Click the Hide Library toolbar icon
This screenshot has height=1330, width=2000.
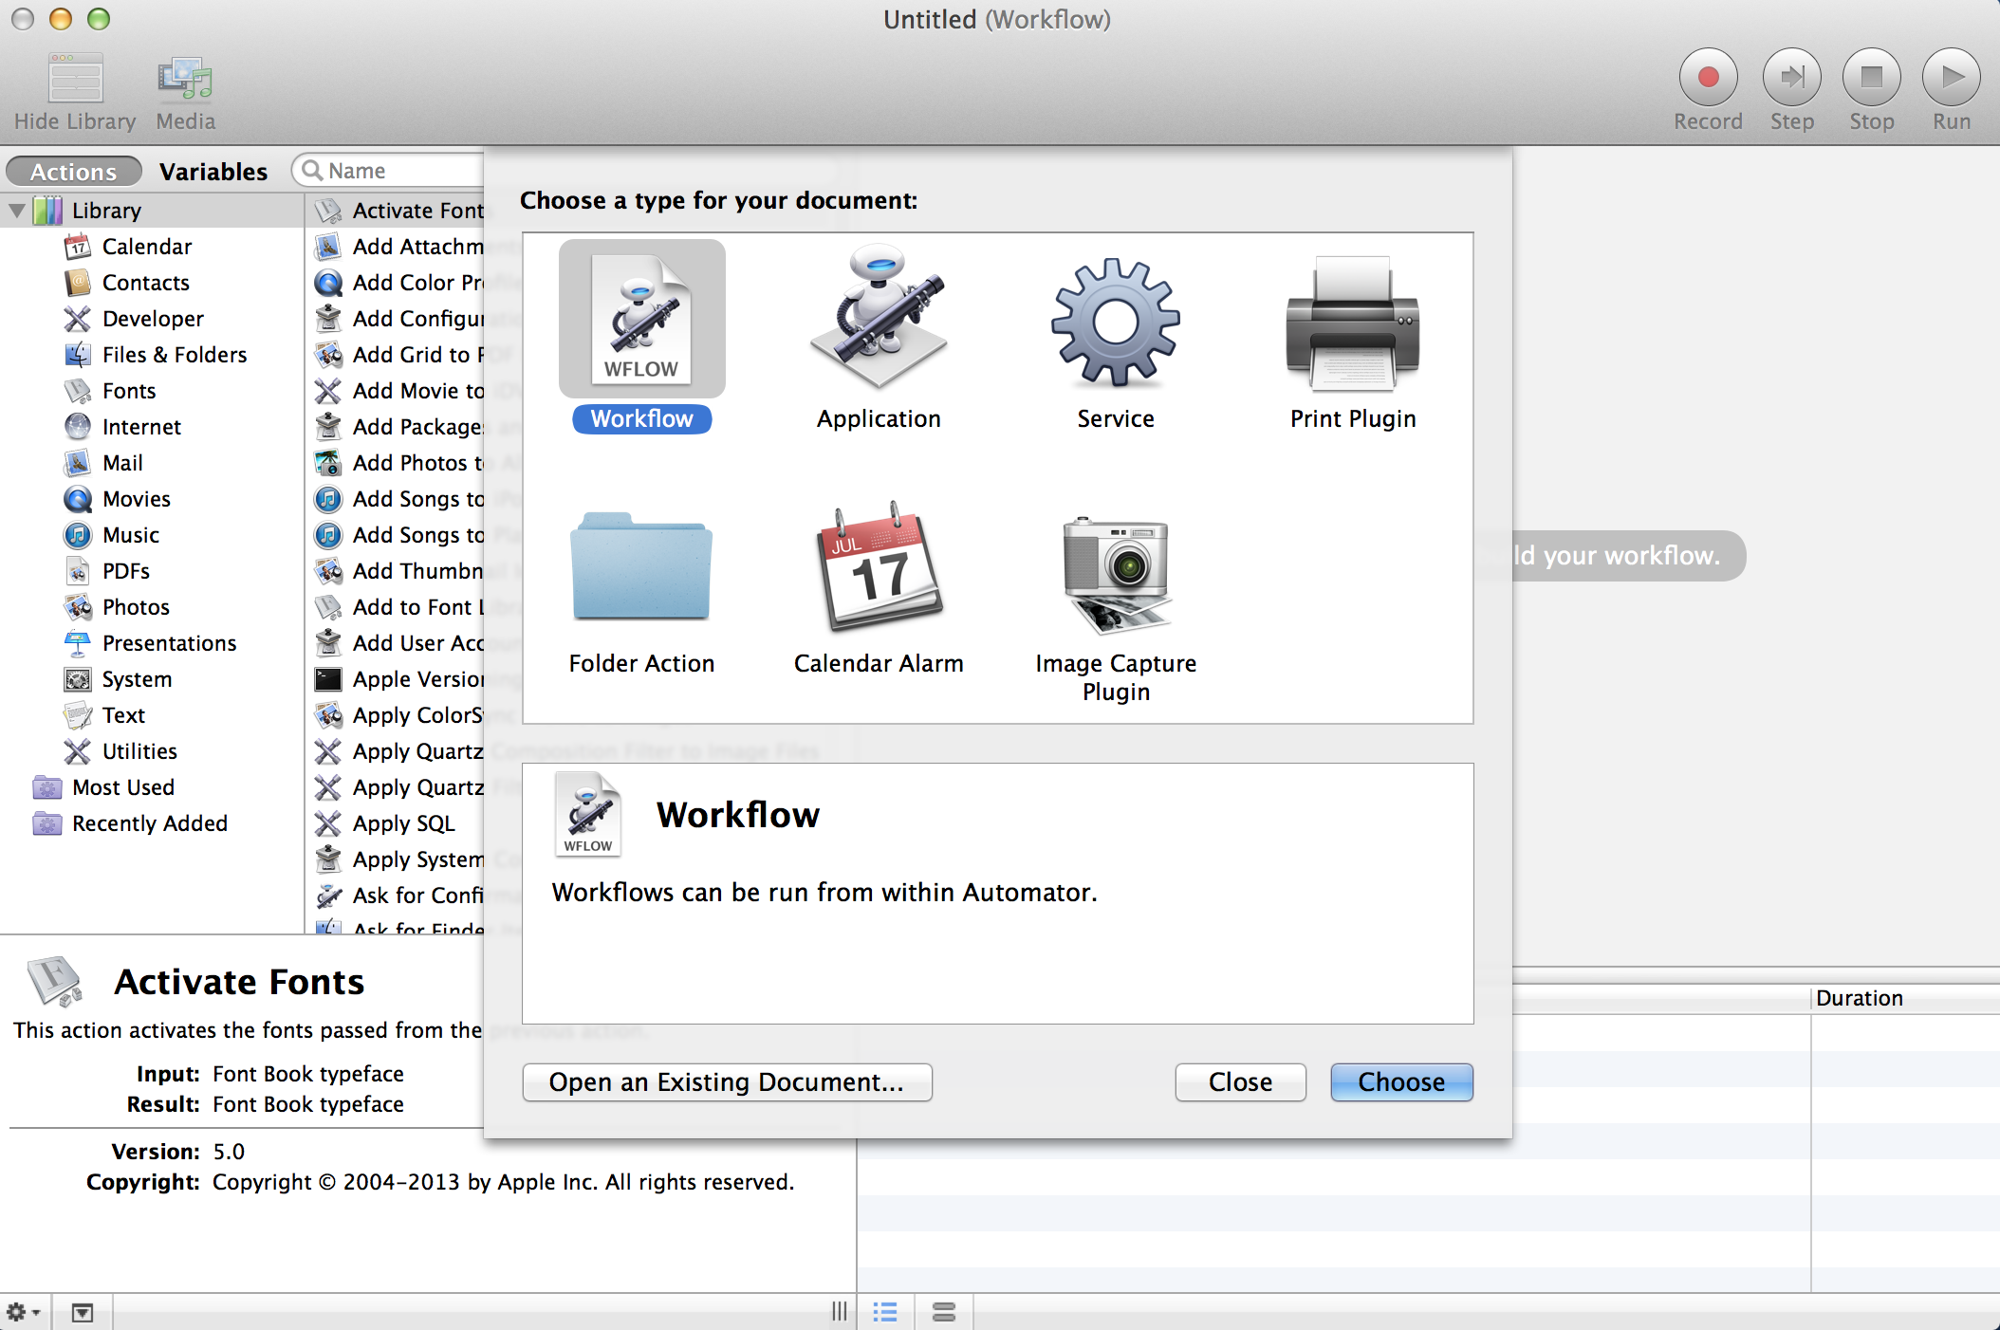(76, 78)
